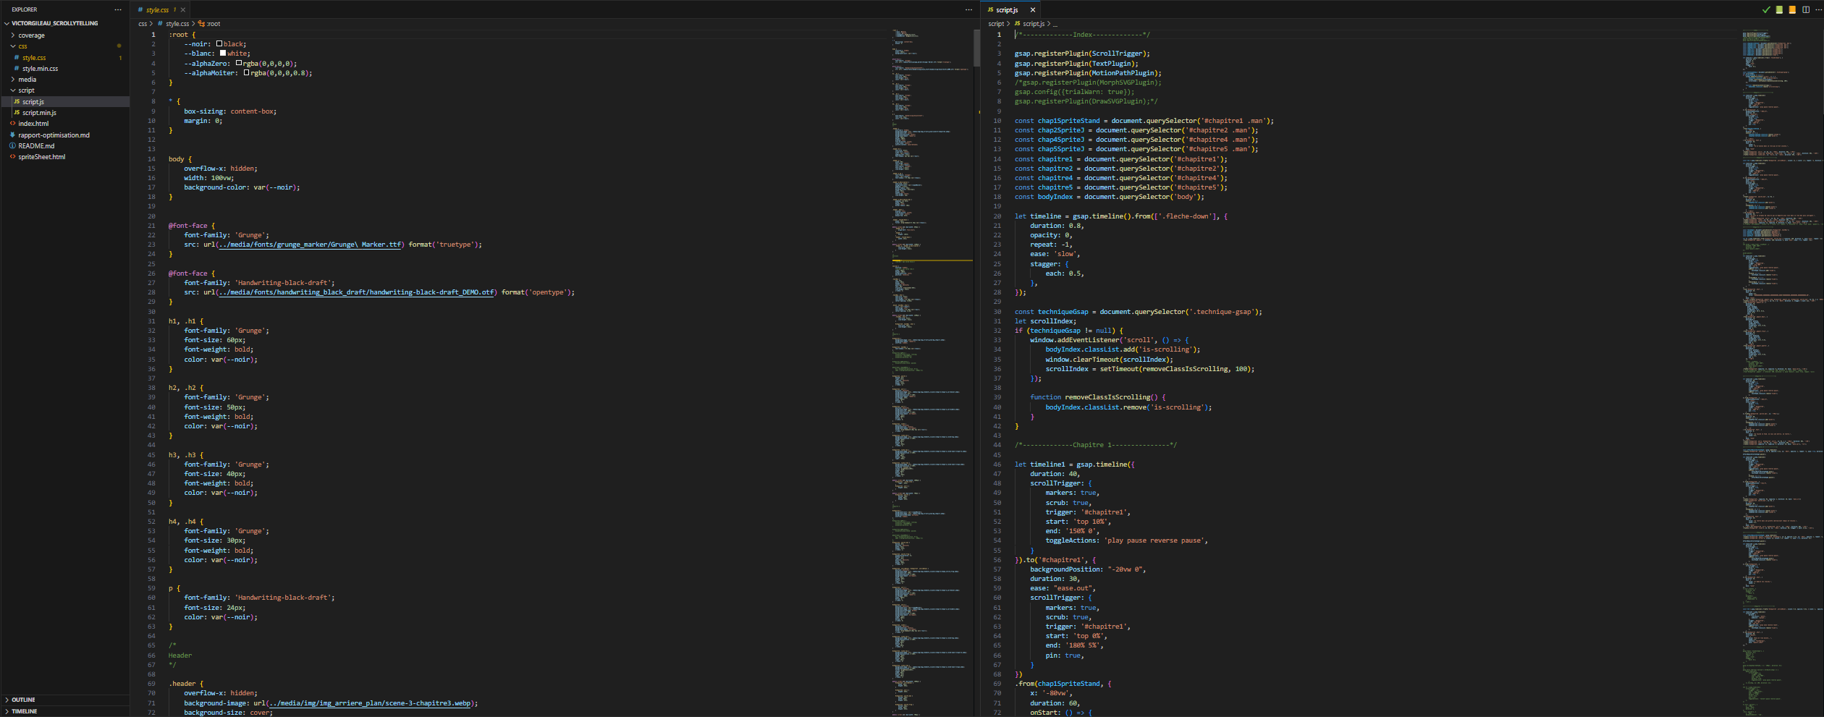Close the style.css tab
Viewport: 1824px width, 717px height.
click(x=183, y=10)
